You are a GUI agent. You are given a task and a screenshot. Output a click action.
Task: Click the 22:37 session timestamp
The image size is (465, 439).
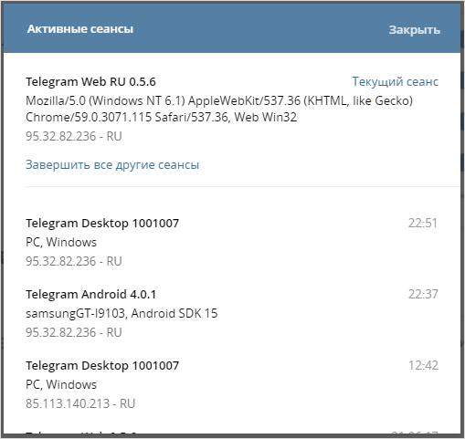coord(423,294)
